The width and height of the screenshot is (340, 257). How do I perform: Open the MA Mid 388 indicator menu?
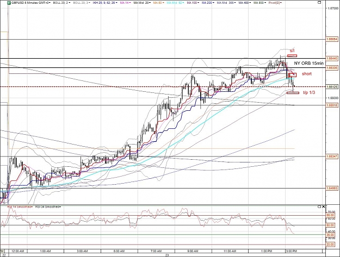(226, 3)
